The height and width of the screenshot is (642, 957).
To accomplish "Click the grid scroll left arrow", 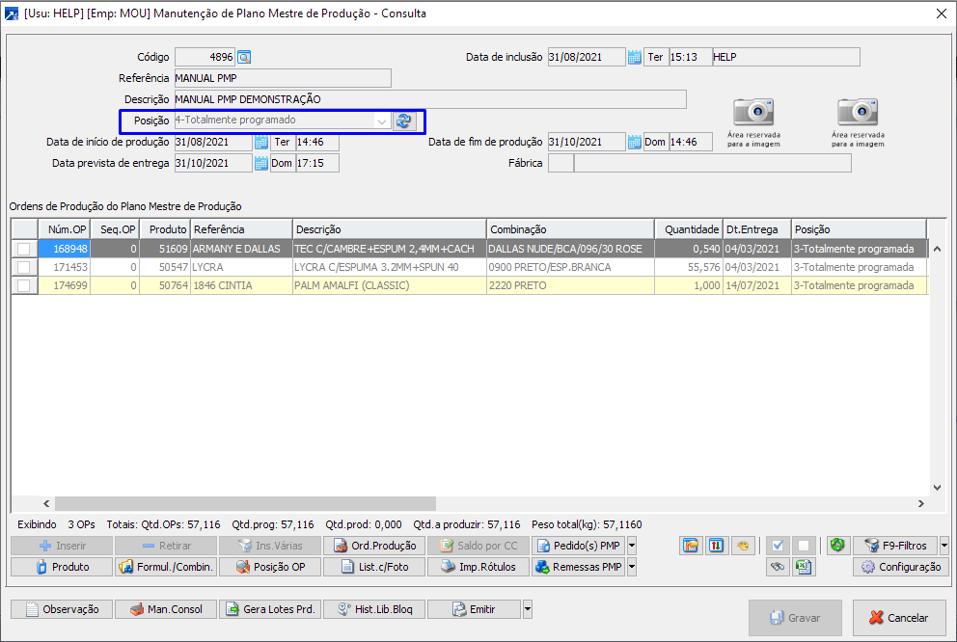I will [x=46, y=503].
